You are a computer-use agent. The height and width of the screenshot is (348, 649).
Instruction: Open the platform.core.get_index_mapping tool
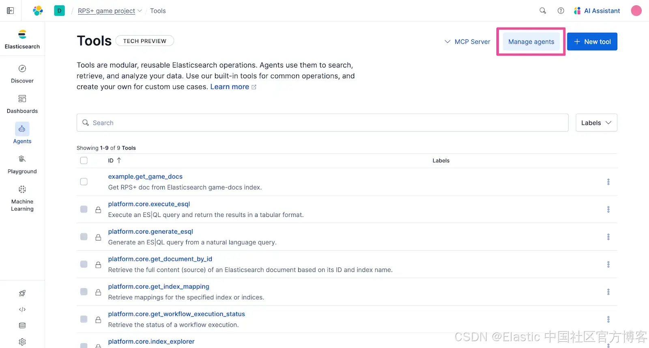coord(159,287)
